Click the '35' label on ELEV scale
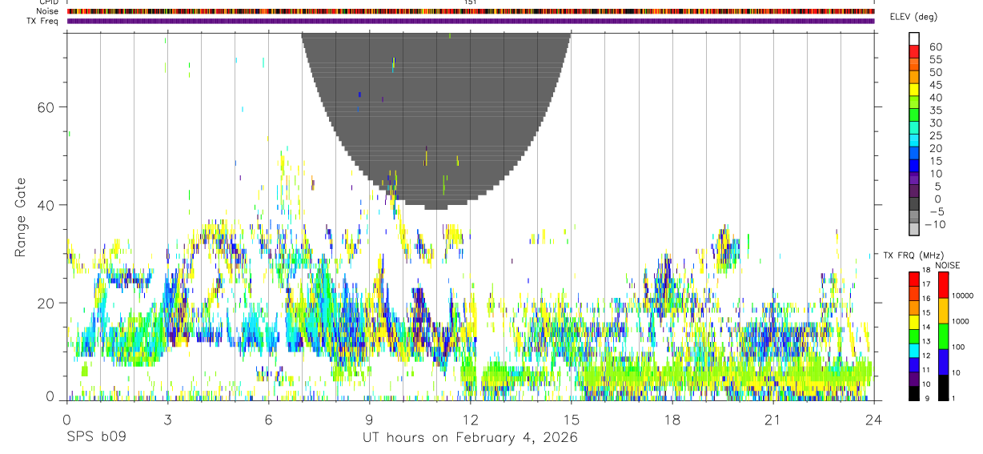 tap(935, 110)
